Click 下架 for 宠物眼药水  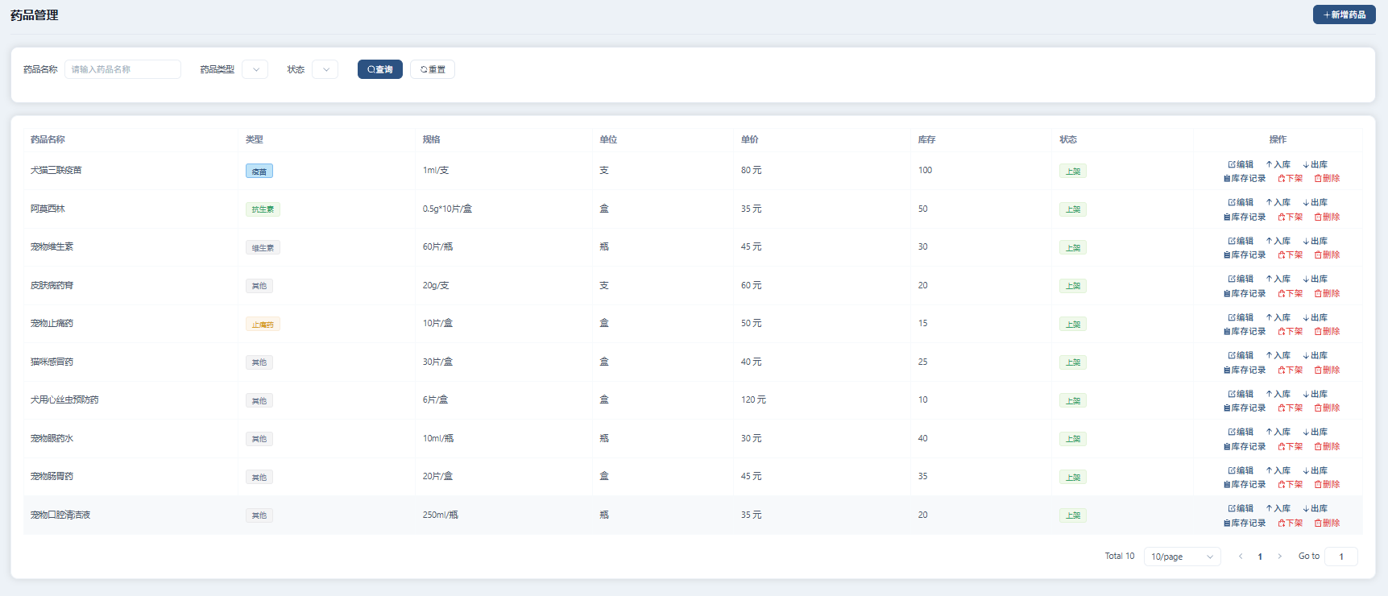(x=1291, y=447)
